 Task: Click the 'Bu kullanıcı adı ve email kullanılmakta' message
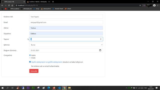tap(45, 66)
